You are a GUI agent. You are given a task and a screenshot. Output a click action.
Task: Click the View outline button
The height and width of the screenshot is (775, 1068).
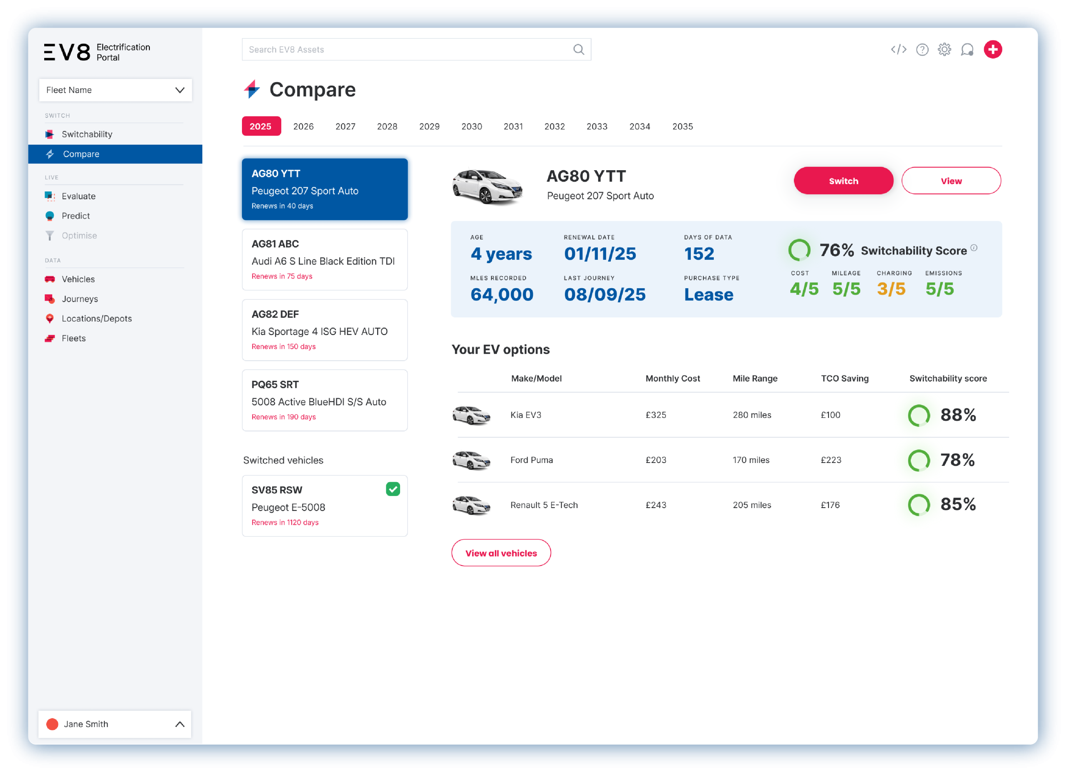click(x=951, y=181)
